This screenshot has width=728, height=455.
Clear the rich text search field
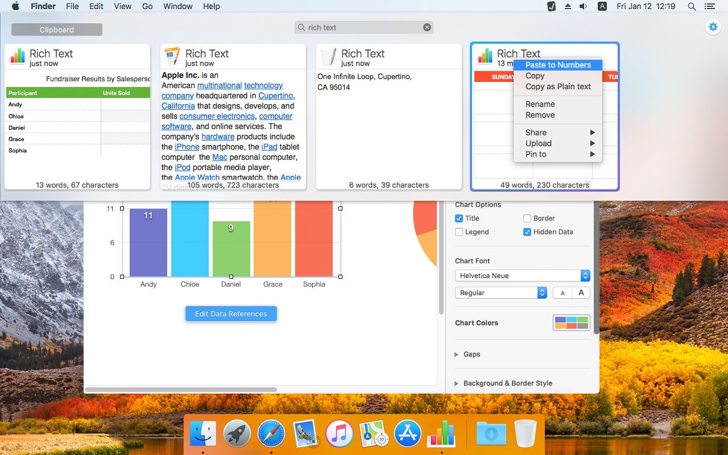(x=427, y=27)
